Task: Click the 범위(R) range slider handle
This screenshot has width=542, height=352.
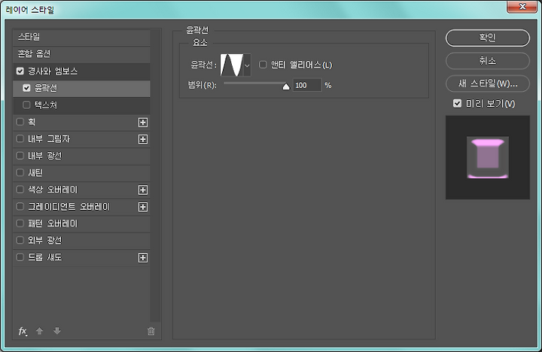Action: point(286,86)
